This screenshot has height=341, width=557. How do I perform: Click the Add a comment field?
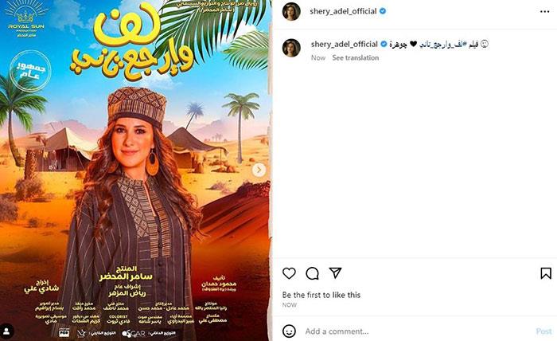point(415,331)
